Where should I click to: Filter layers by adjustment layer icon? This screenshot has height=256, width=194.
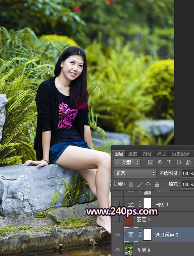(x=160, y=162)
